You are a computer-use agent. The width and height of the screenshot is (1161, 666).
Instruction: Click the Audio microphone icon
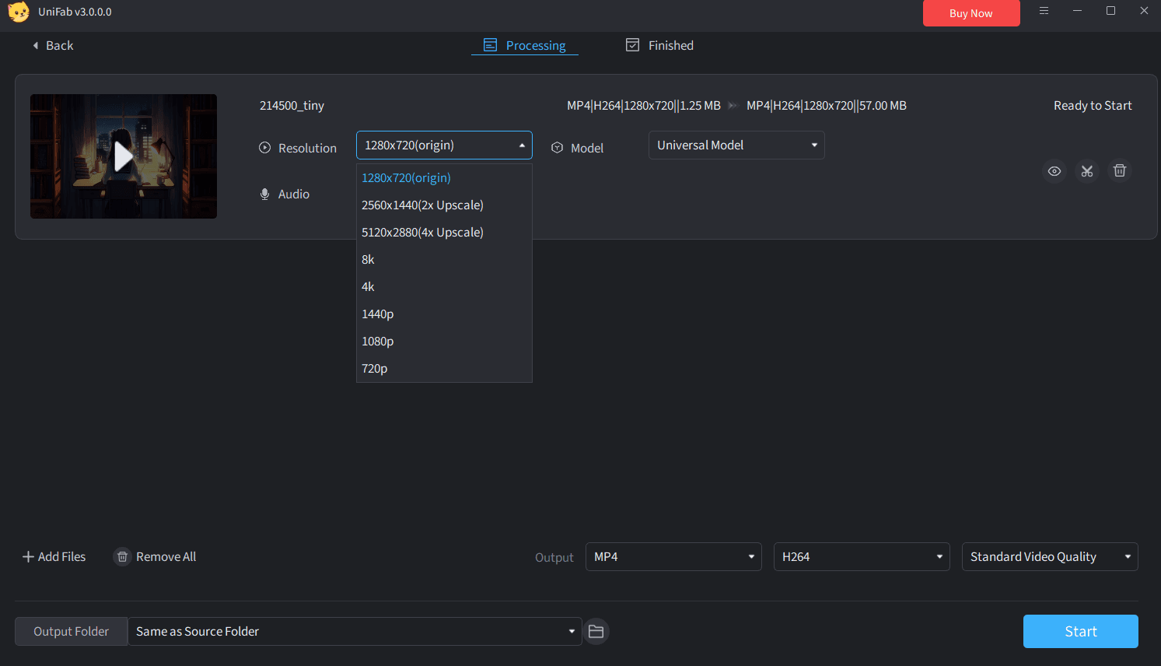pos(264,194)
